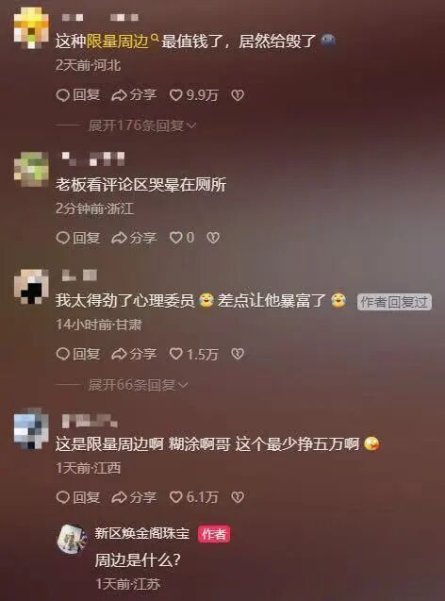The width and height of the screenshot is (445, 601).
Task: Dislike the Gansu comment
Action: pyautogui.click(x=238, y=354)
